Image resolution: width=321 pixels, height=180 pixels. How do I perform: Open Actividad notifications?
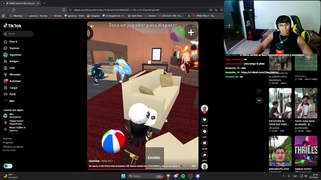(x=12, y=81)
